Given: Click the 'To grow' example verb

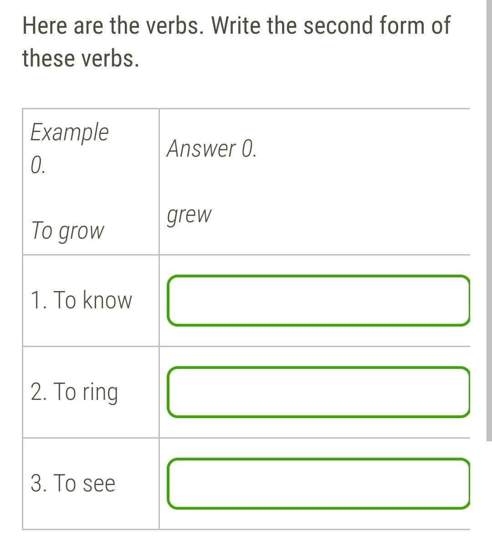Looking at the screenshot, I should pyautogui.click(x=67, y=230).
